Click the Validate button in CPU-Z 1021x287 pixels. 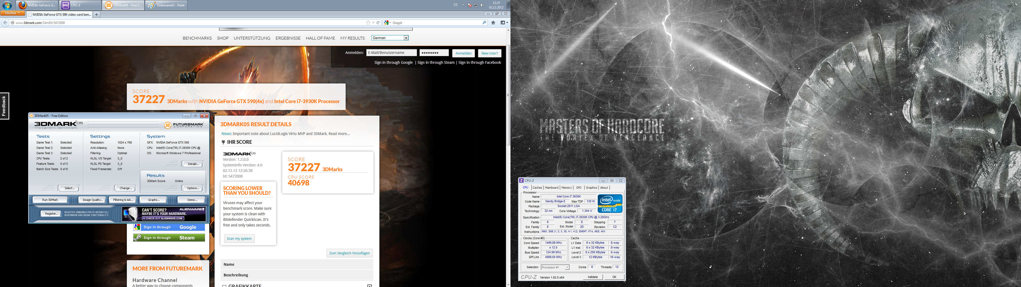(593, 277)
